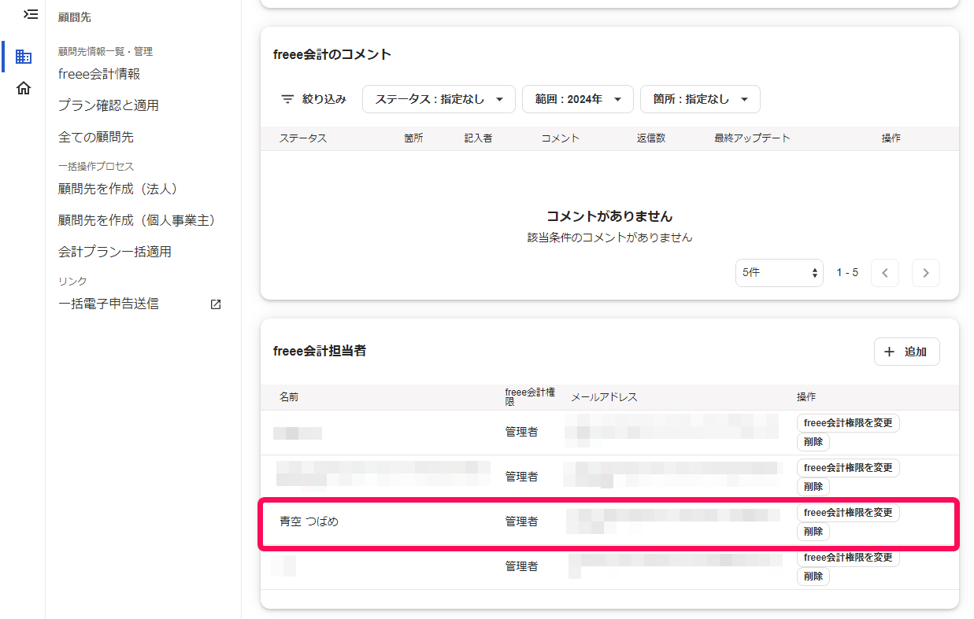Open 会計プラン一括適用
The height and width of the screenshot is (619, 974).
(x=115, y=252)
